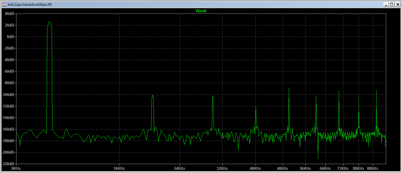Click the 48KHz frequency axis label
The height and width of the screenshot is (173, 402).
coord(282,168)
